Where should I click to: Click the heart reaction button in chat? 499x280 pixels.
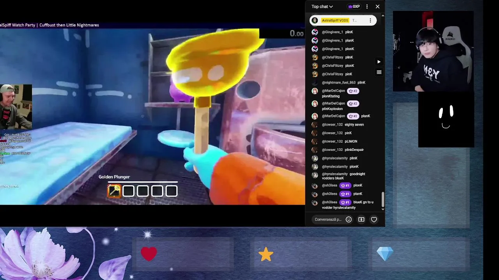pos(374,219)
